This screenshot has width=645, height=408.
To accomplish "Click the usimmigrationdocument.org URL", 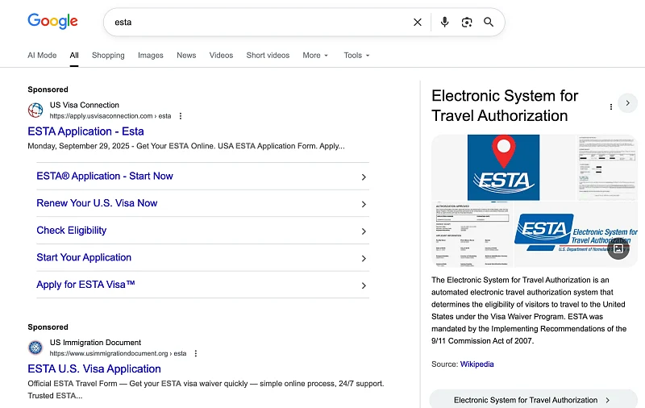I will [118, 353].
